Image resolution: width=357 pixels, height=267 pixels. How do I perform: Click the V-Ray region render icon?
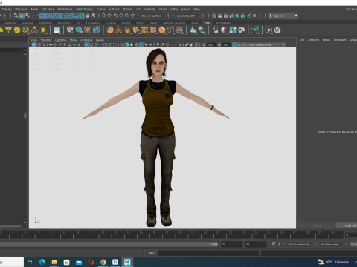pyautogui.click(x=255, y=30)
